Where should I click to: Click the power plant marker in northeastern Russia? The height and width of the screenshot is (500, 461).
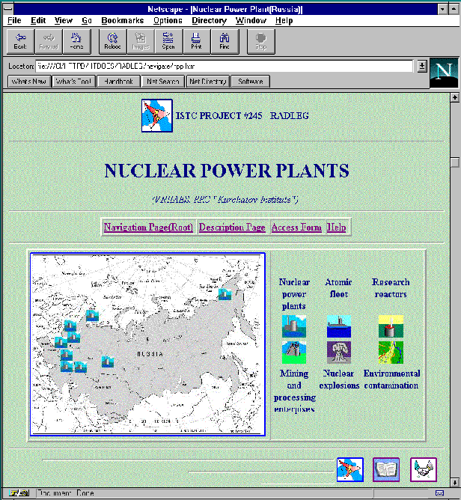click(x=224, y=294)
